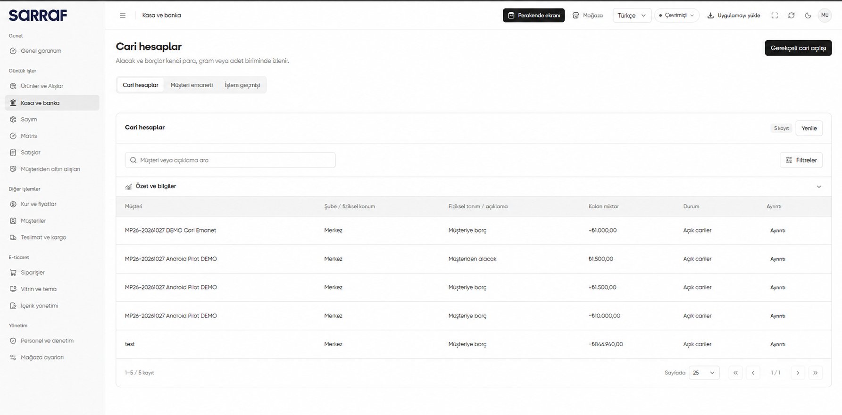The width and height of the screenshot is (842, 415).
Task: Open İçerik yönetimi sidebar item
Action: tap(52, 306)
